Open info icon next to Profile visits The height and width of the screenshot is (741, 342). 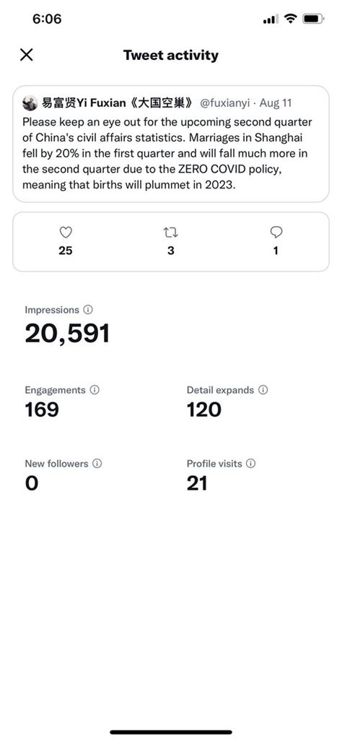click(251, 464)
